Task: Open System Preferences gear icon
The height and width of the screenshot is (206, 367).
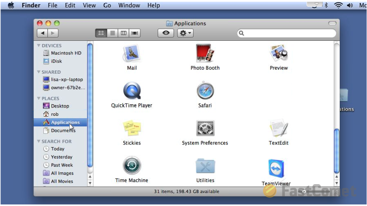Action: 205,128
